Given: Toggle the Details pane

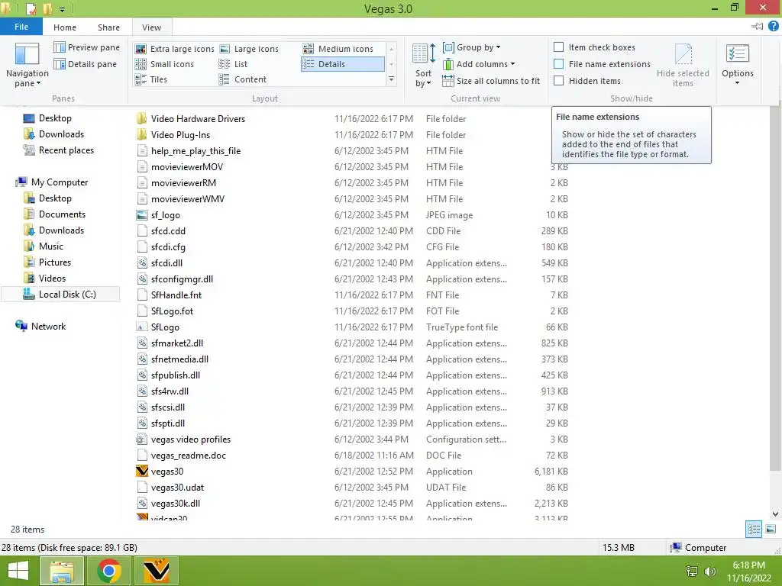Looking at the screenshot, I should [x=86, y=64].
